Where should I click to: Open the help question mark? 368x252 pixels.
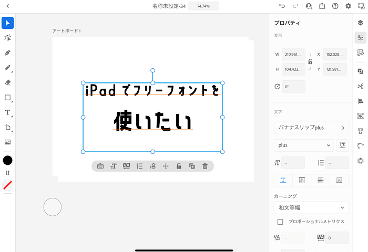pos(335,6)
